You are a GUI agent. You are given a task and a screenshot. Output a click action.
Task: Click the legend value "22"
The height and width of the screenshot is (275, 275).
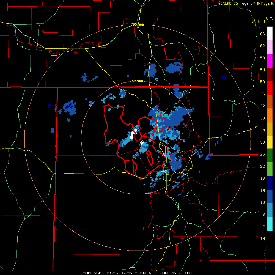262,166
